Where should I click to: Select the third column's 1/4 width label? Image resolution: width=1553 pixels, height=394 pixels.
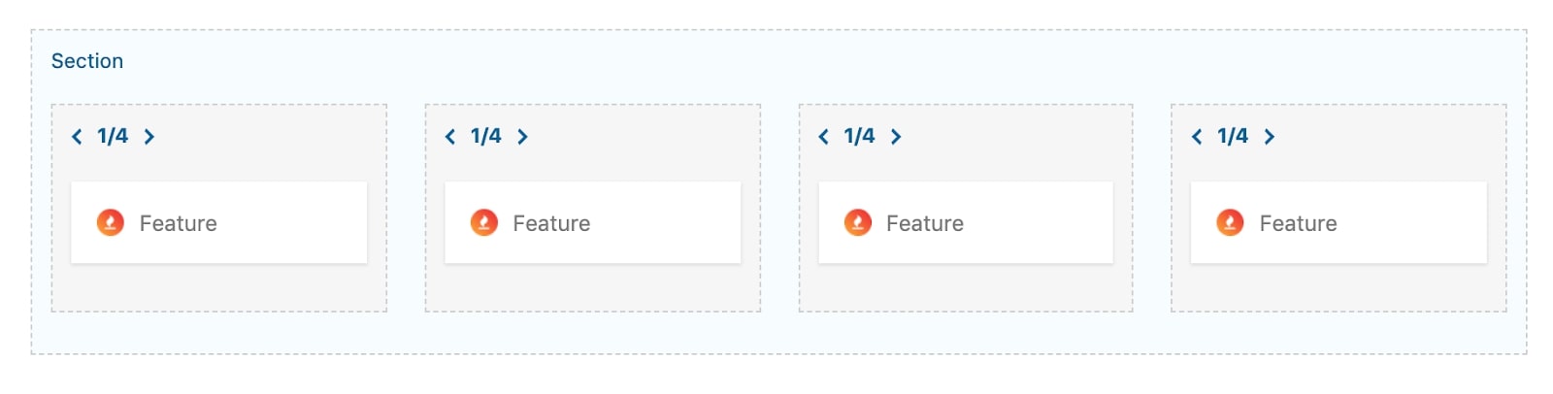click(859, 136)
